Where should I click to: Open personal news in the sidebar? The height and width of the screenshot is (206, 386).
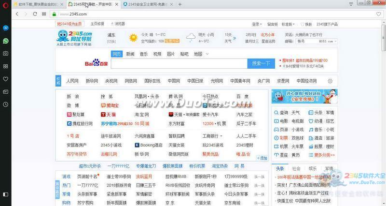[x=5, y=92]
